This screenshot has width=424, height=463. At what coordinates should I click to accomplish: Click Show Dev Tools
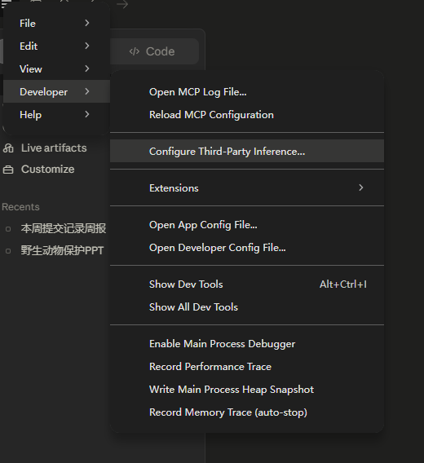pos(247,284)
